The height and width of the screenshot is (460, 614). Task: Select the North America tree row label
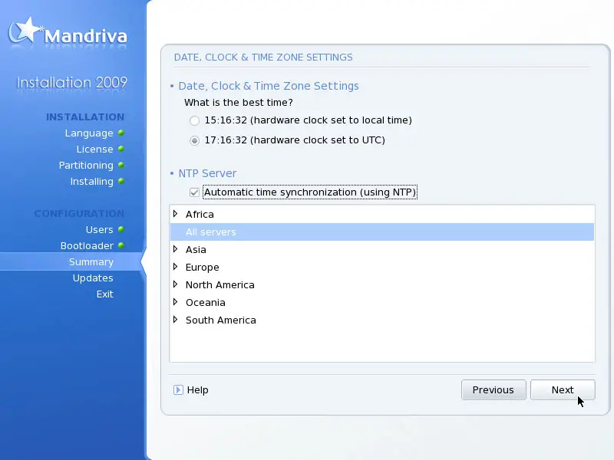220,284
